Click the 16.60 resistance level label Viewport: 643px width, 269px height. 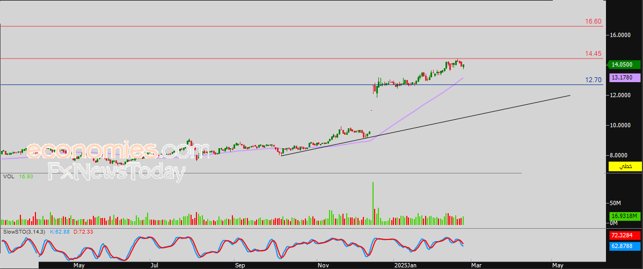point(594,21)
